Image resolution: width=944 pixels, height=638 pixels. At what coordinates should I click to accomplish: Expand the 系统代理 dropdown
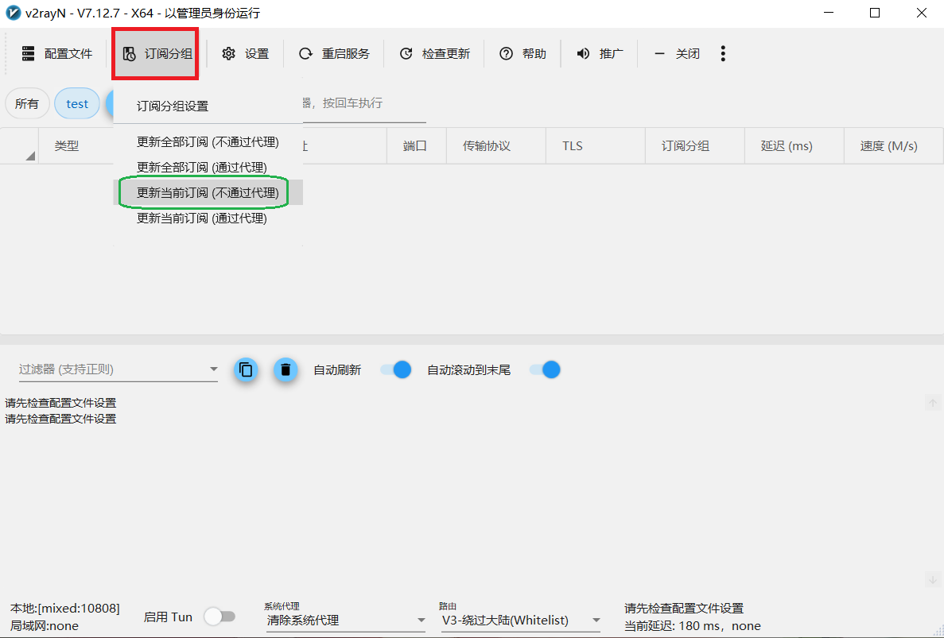tap(421, 621)
